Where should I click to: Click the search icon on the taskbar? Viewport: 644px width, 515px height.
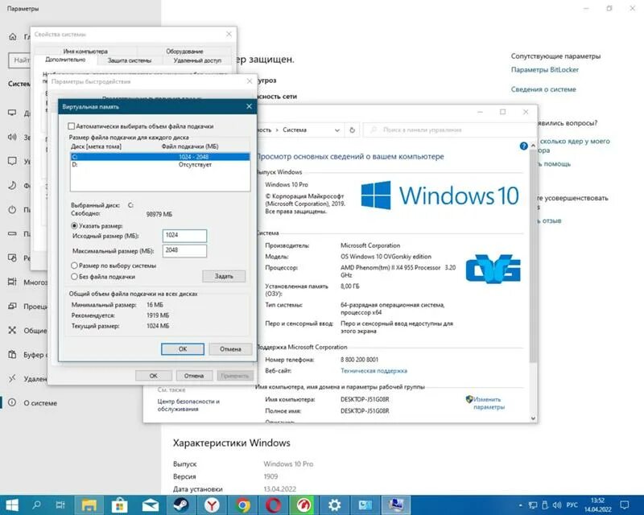(36, 505)
